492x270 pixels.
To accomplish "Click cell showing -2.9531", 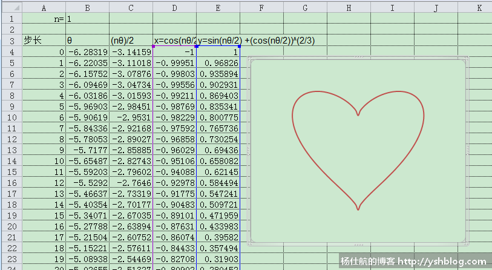I will click(131, 117).
